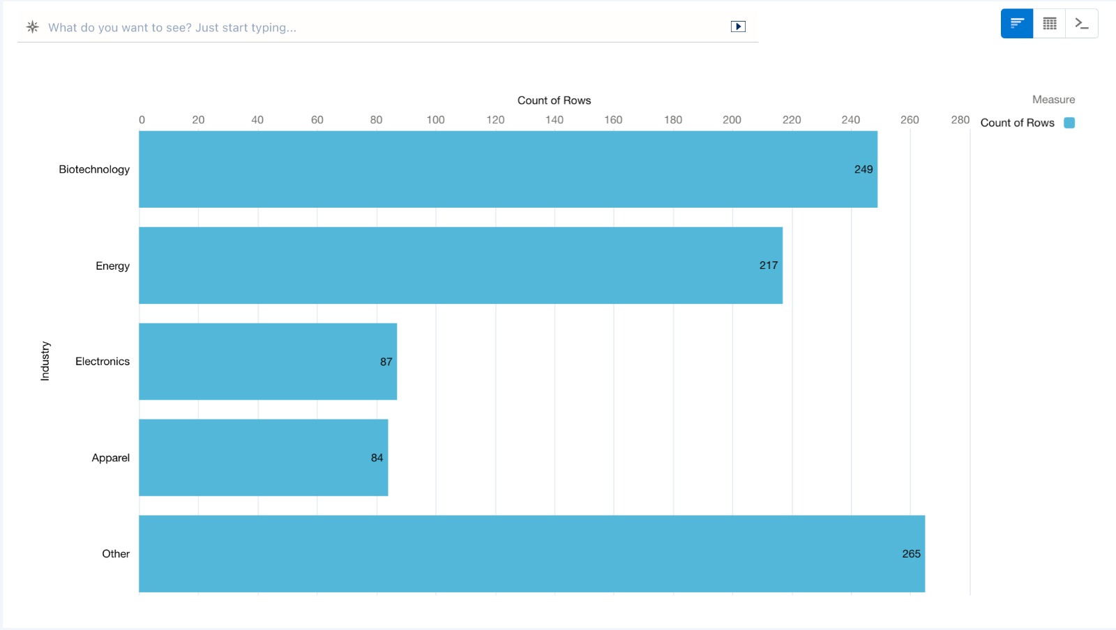Click the 249 value label on Biotechnology
The image size is (1116, 630).
tap(863, 169)
